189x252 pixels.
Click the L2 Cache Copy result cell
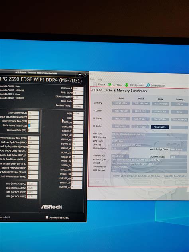[x=160, y=119]
